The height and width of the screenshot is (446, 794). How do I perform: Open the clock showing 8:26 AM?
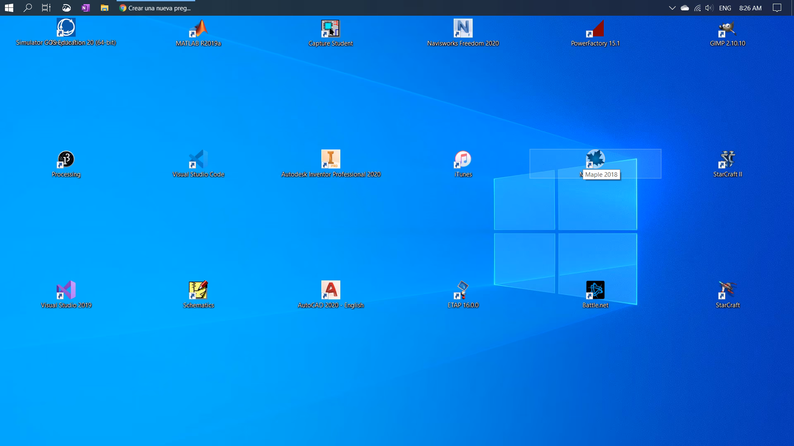pyautogui.click(x=750, y=8)
